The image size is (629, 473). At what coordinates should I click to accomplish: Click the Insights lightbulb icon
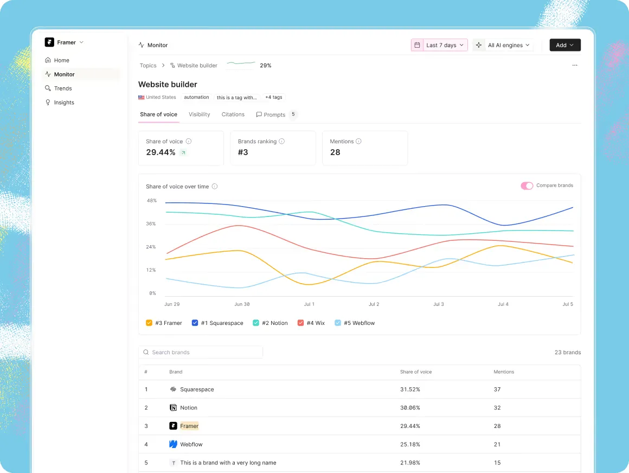pyautogui.click(x=48, y=103)
